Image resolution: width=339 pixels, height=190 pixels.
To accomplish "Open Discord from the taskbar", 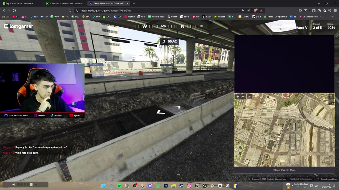I will (x=150, y=186).
